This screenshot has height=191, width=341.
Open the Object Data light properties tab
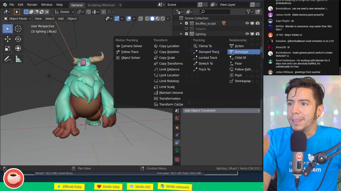[x=177, y=150]
